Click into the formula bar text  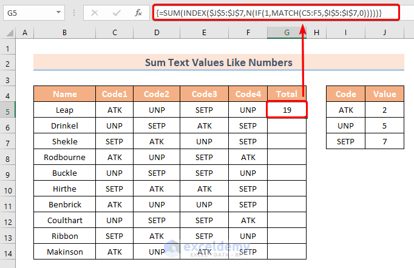(x=273, y=12)
